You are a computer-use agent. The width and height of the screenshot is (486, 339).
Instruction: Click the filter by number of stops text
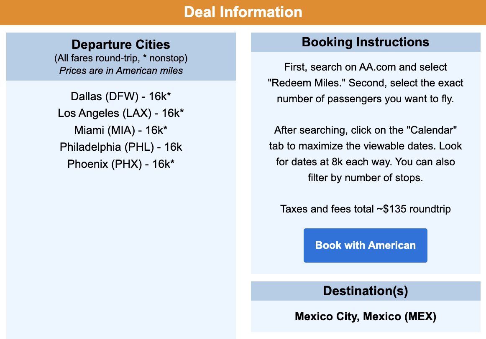(x=365, y=177)
